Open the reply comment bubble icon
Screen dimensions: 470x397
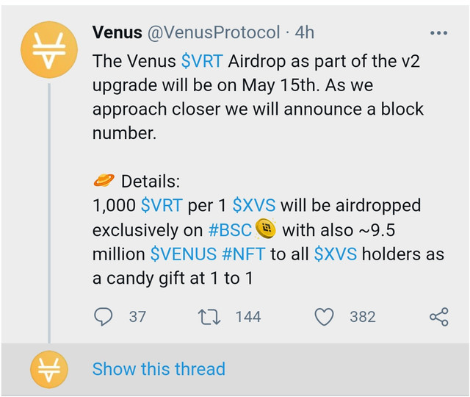[103, 317]
